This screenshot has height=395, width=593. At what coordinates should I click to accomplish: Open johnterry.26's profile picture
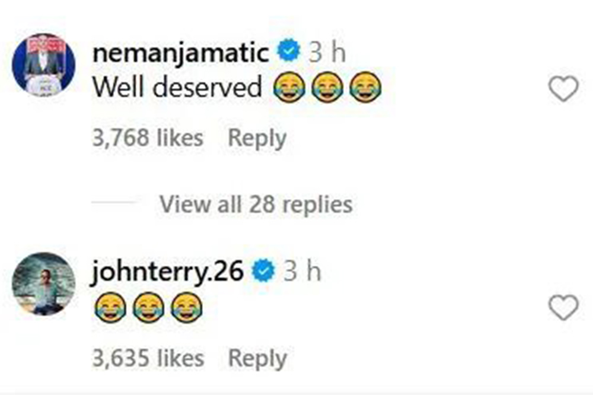[44, 283]
